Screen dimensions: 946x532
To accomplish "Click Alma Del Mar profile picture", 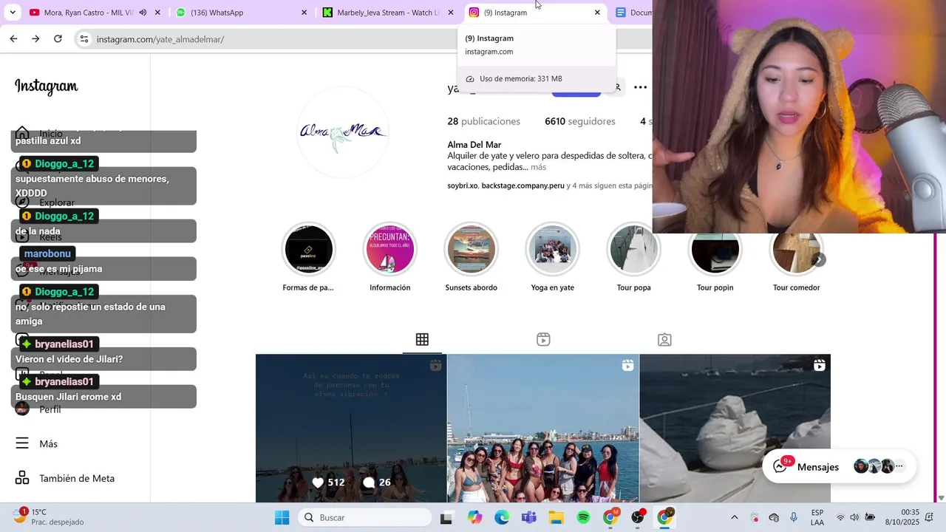I will [x=342, y=132].
